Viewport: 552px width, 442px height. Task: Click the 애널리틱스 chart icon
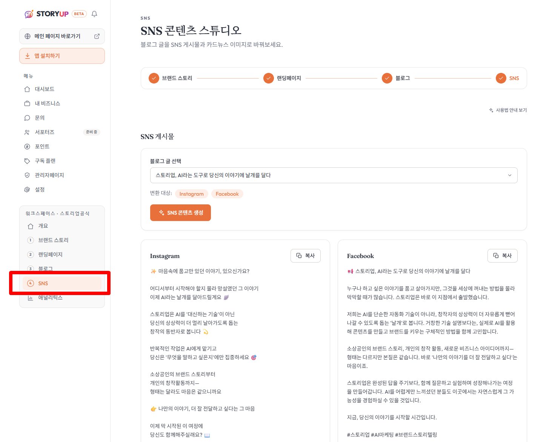pyautogui.click(x=31, y=298)
